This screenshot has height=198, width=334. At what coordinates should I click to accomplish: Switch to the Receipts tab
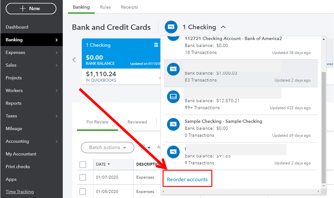pos(129,7)
